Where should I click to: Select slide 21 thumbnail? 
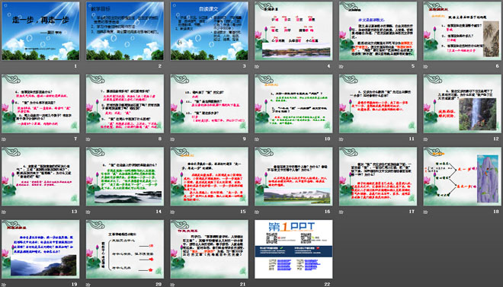pos(210,249)
